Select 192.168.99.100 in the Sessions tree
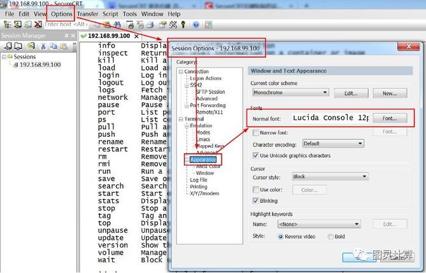 click(x=40, y=65)
